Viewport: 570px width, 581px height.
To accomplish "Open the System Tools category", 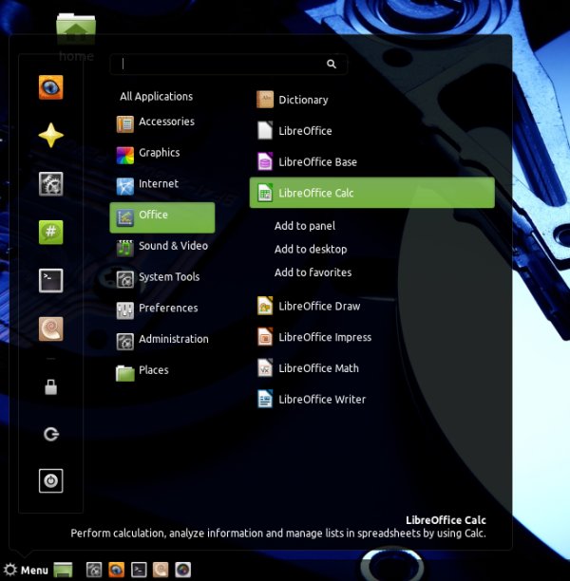I will [x=162, y=278].
